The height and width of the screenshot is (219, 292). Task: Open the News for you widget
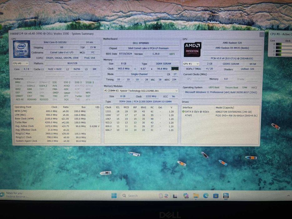(14, 195)
